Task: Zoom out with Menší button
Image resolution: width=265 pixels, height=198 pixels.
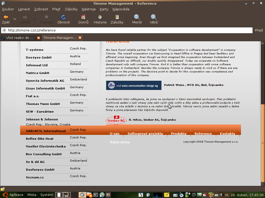Action: tap(137, 19)
